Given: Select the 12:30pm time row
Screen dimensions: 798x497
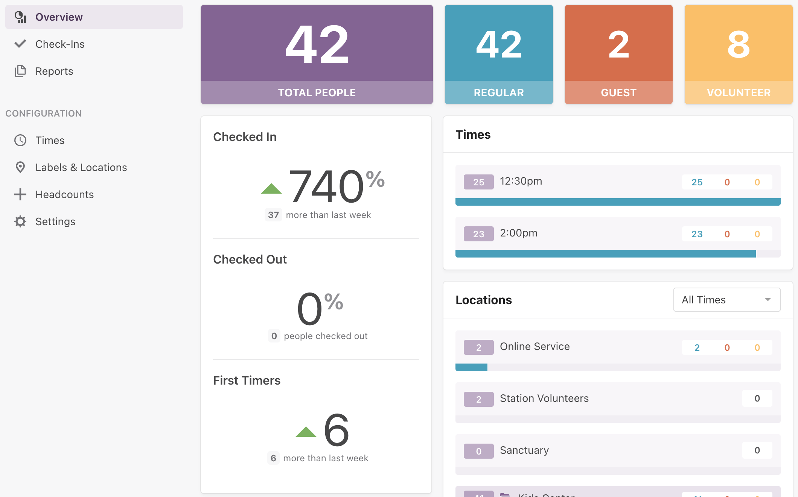Looking at the screenshot, I should coord(618,185).
